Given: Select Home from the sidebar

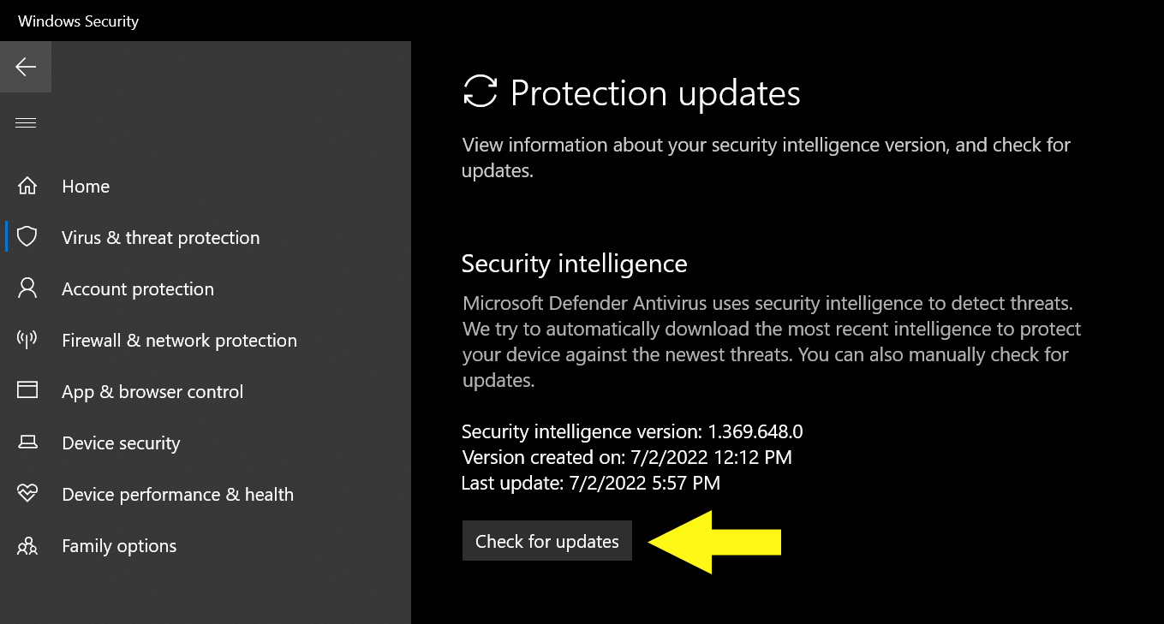Looking at the screenshot, I should [x=86, y=186].
